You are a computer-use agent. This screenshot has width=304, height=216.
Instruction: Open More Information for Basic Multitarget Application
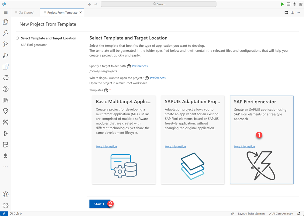pos(106,147)
